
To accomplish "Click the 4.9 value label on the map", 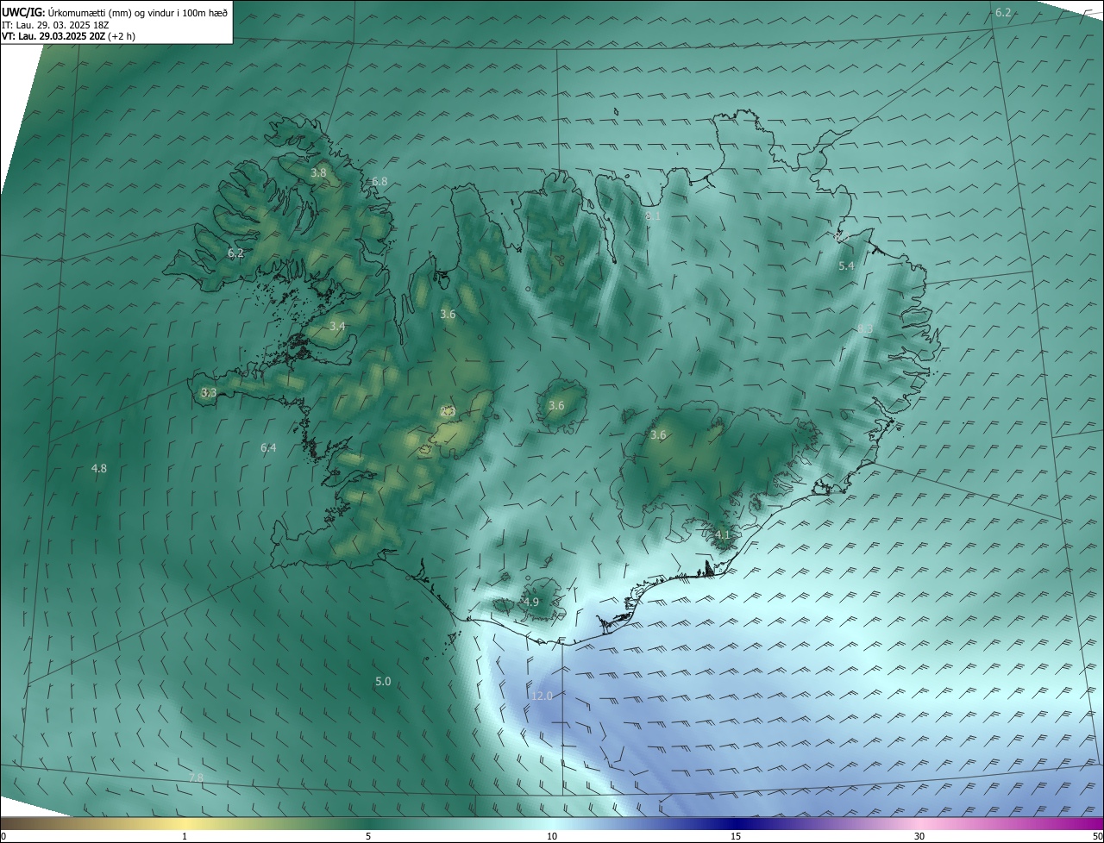I will pos(530,602).
